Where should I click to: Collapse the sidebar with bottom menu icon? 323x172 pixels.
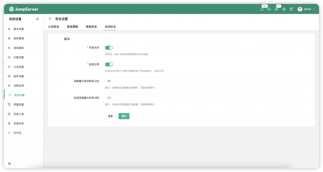9,163
